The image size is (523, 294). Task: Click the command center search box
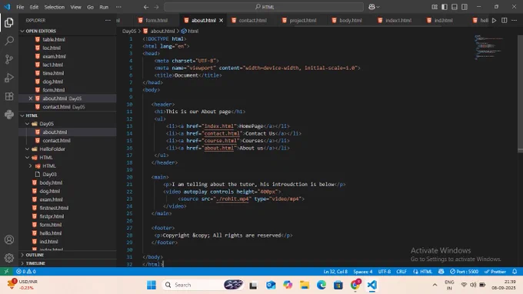click(x=264, y=7)
